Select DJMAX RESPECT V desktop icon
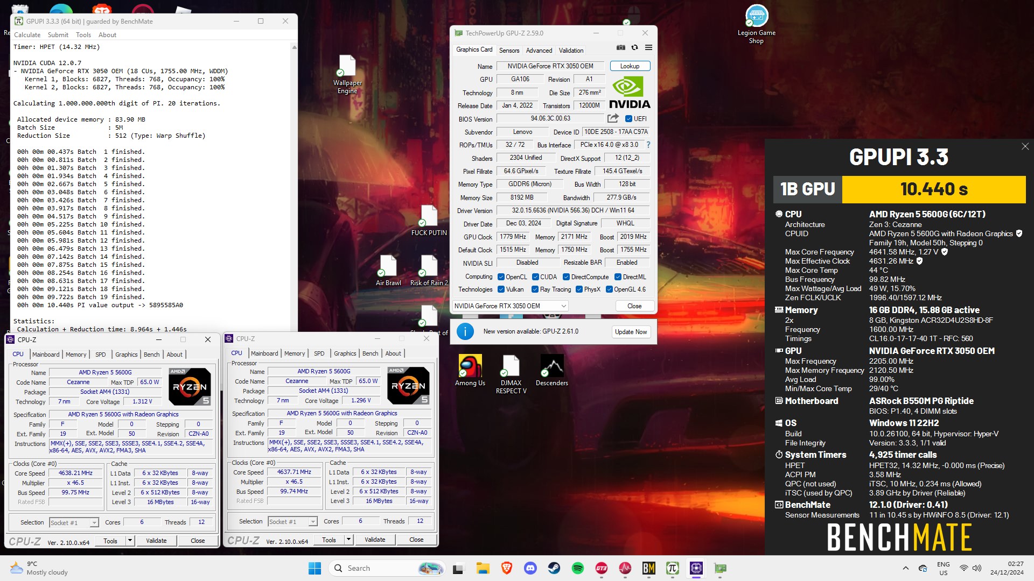The height and width of the screenshot is (581, 1034). (x=511, y=374)
